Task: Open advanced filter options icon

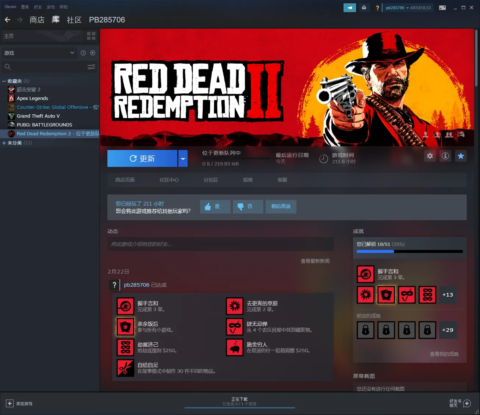Action: (x=91, y=67)
